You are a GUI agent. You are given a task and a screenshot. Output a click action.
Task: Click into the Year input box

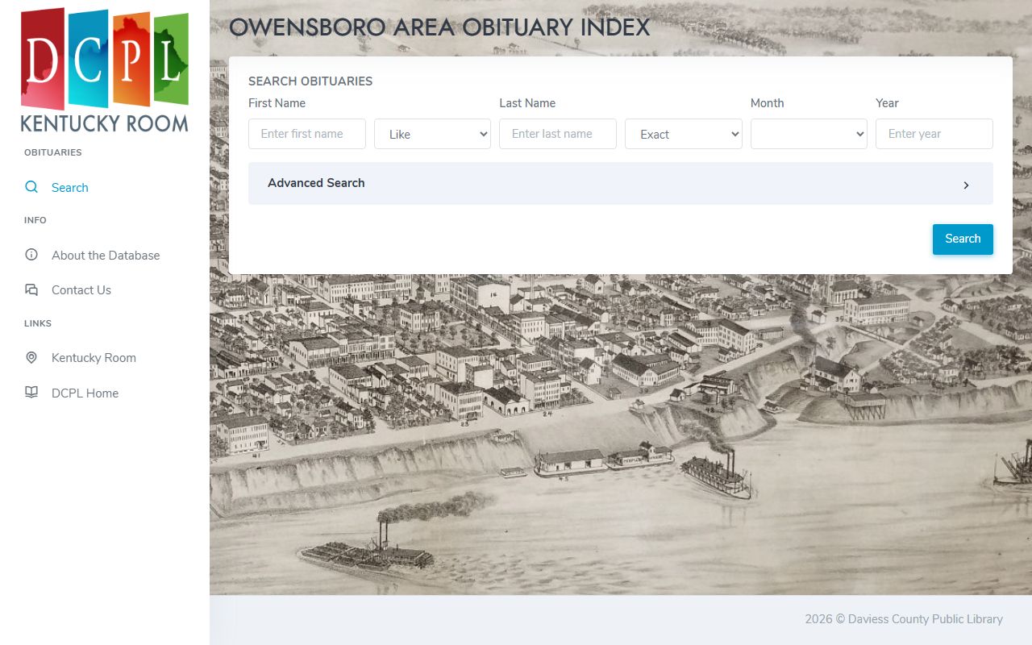tap(934, 134)
